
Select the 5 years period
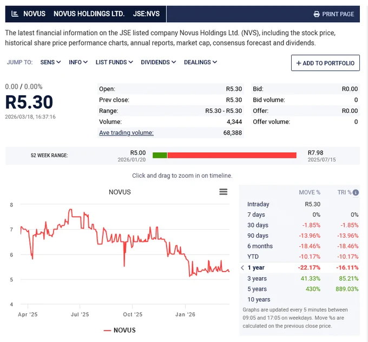299,289
